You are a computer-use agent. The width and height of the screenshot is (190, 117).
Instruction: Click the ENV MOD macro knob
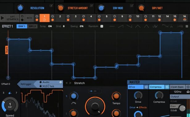[x=101, y=8]
